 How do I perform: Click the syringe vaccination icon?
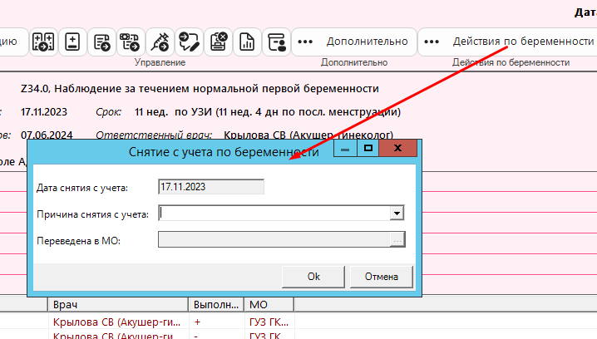pos(159,42)
